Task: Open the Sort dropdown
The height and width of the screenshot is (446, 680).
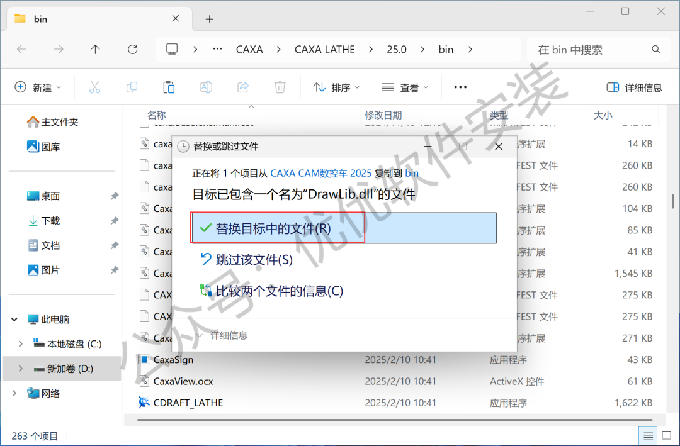Action: (x=336, y=87)
